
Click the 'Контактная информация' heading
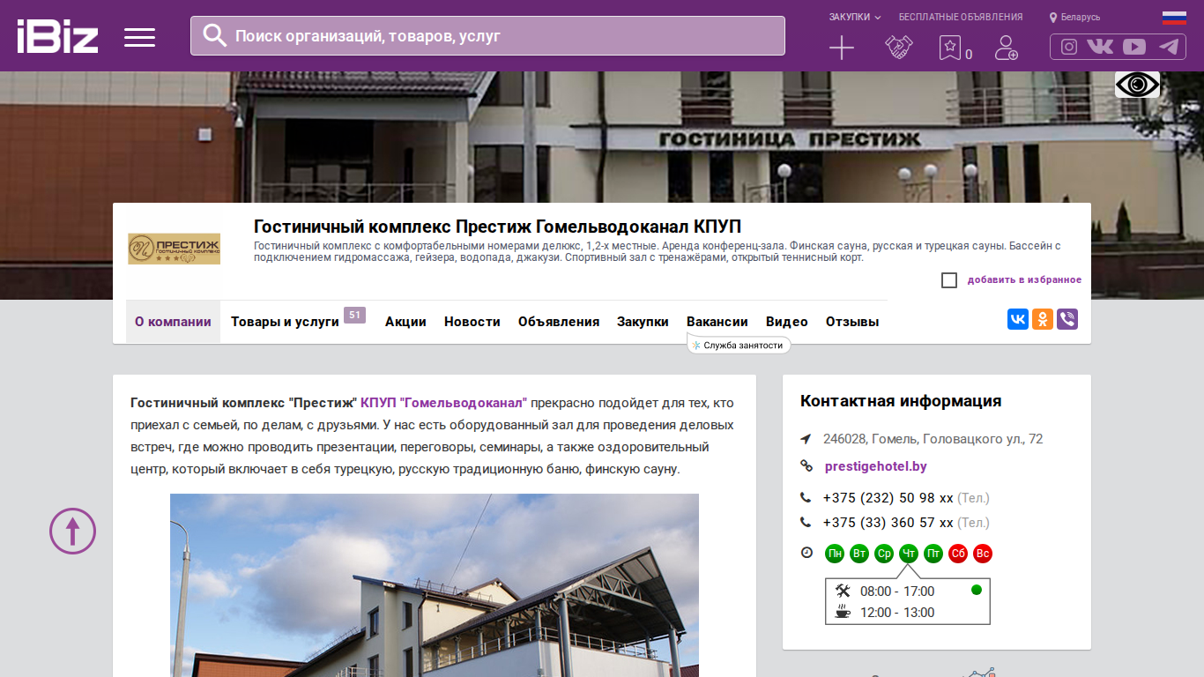tap(901, 401)
